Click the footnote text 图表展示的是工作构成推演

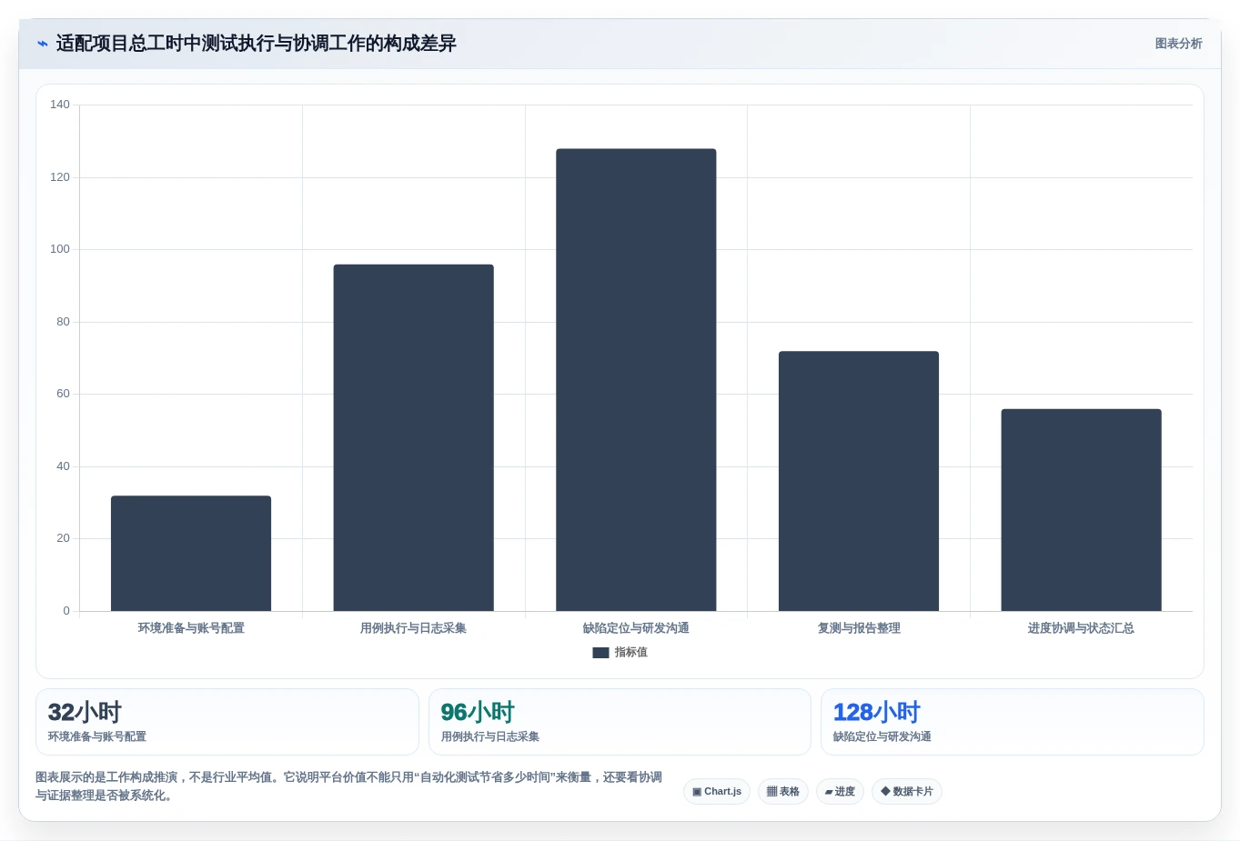pyautogui.click(x=349, y=786)
